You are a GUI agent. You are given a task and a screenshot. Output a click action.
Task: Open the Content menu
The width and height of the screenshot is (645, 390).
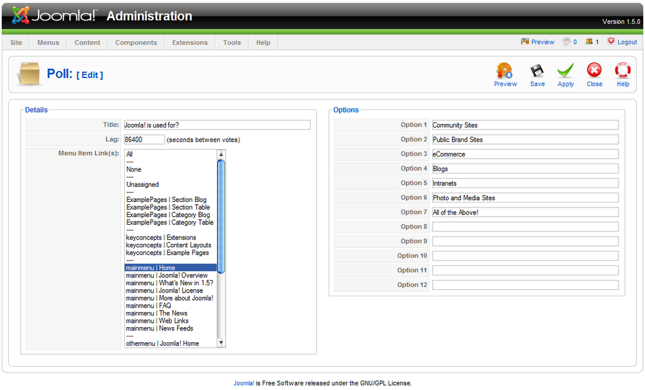pos(87,42)
